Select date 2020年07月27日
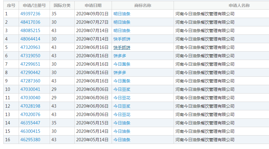Image resolution: width=269 pixels, height=149 pixels. [x=92, y=22]
